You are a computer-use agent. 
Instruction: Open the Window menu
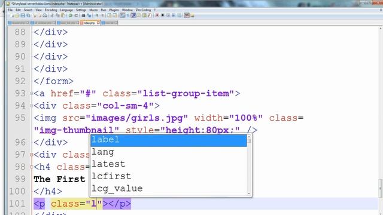click(127, 10)
